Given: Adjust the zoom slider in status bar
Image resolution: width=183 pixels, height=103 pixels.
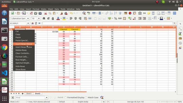Looking at the screenshot, I should [x=167, y=102].
